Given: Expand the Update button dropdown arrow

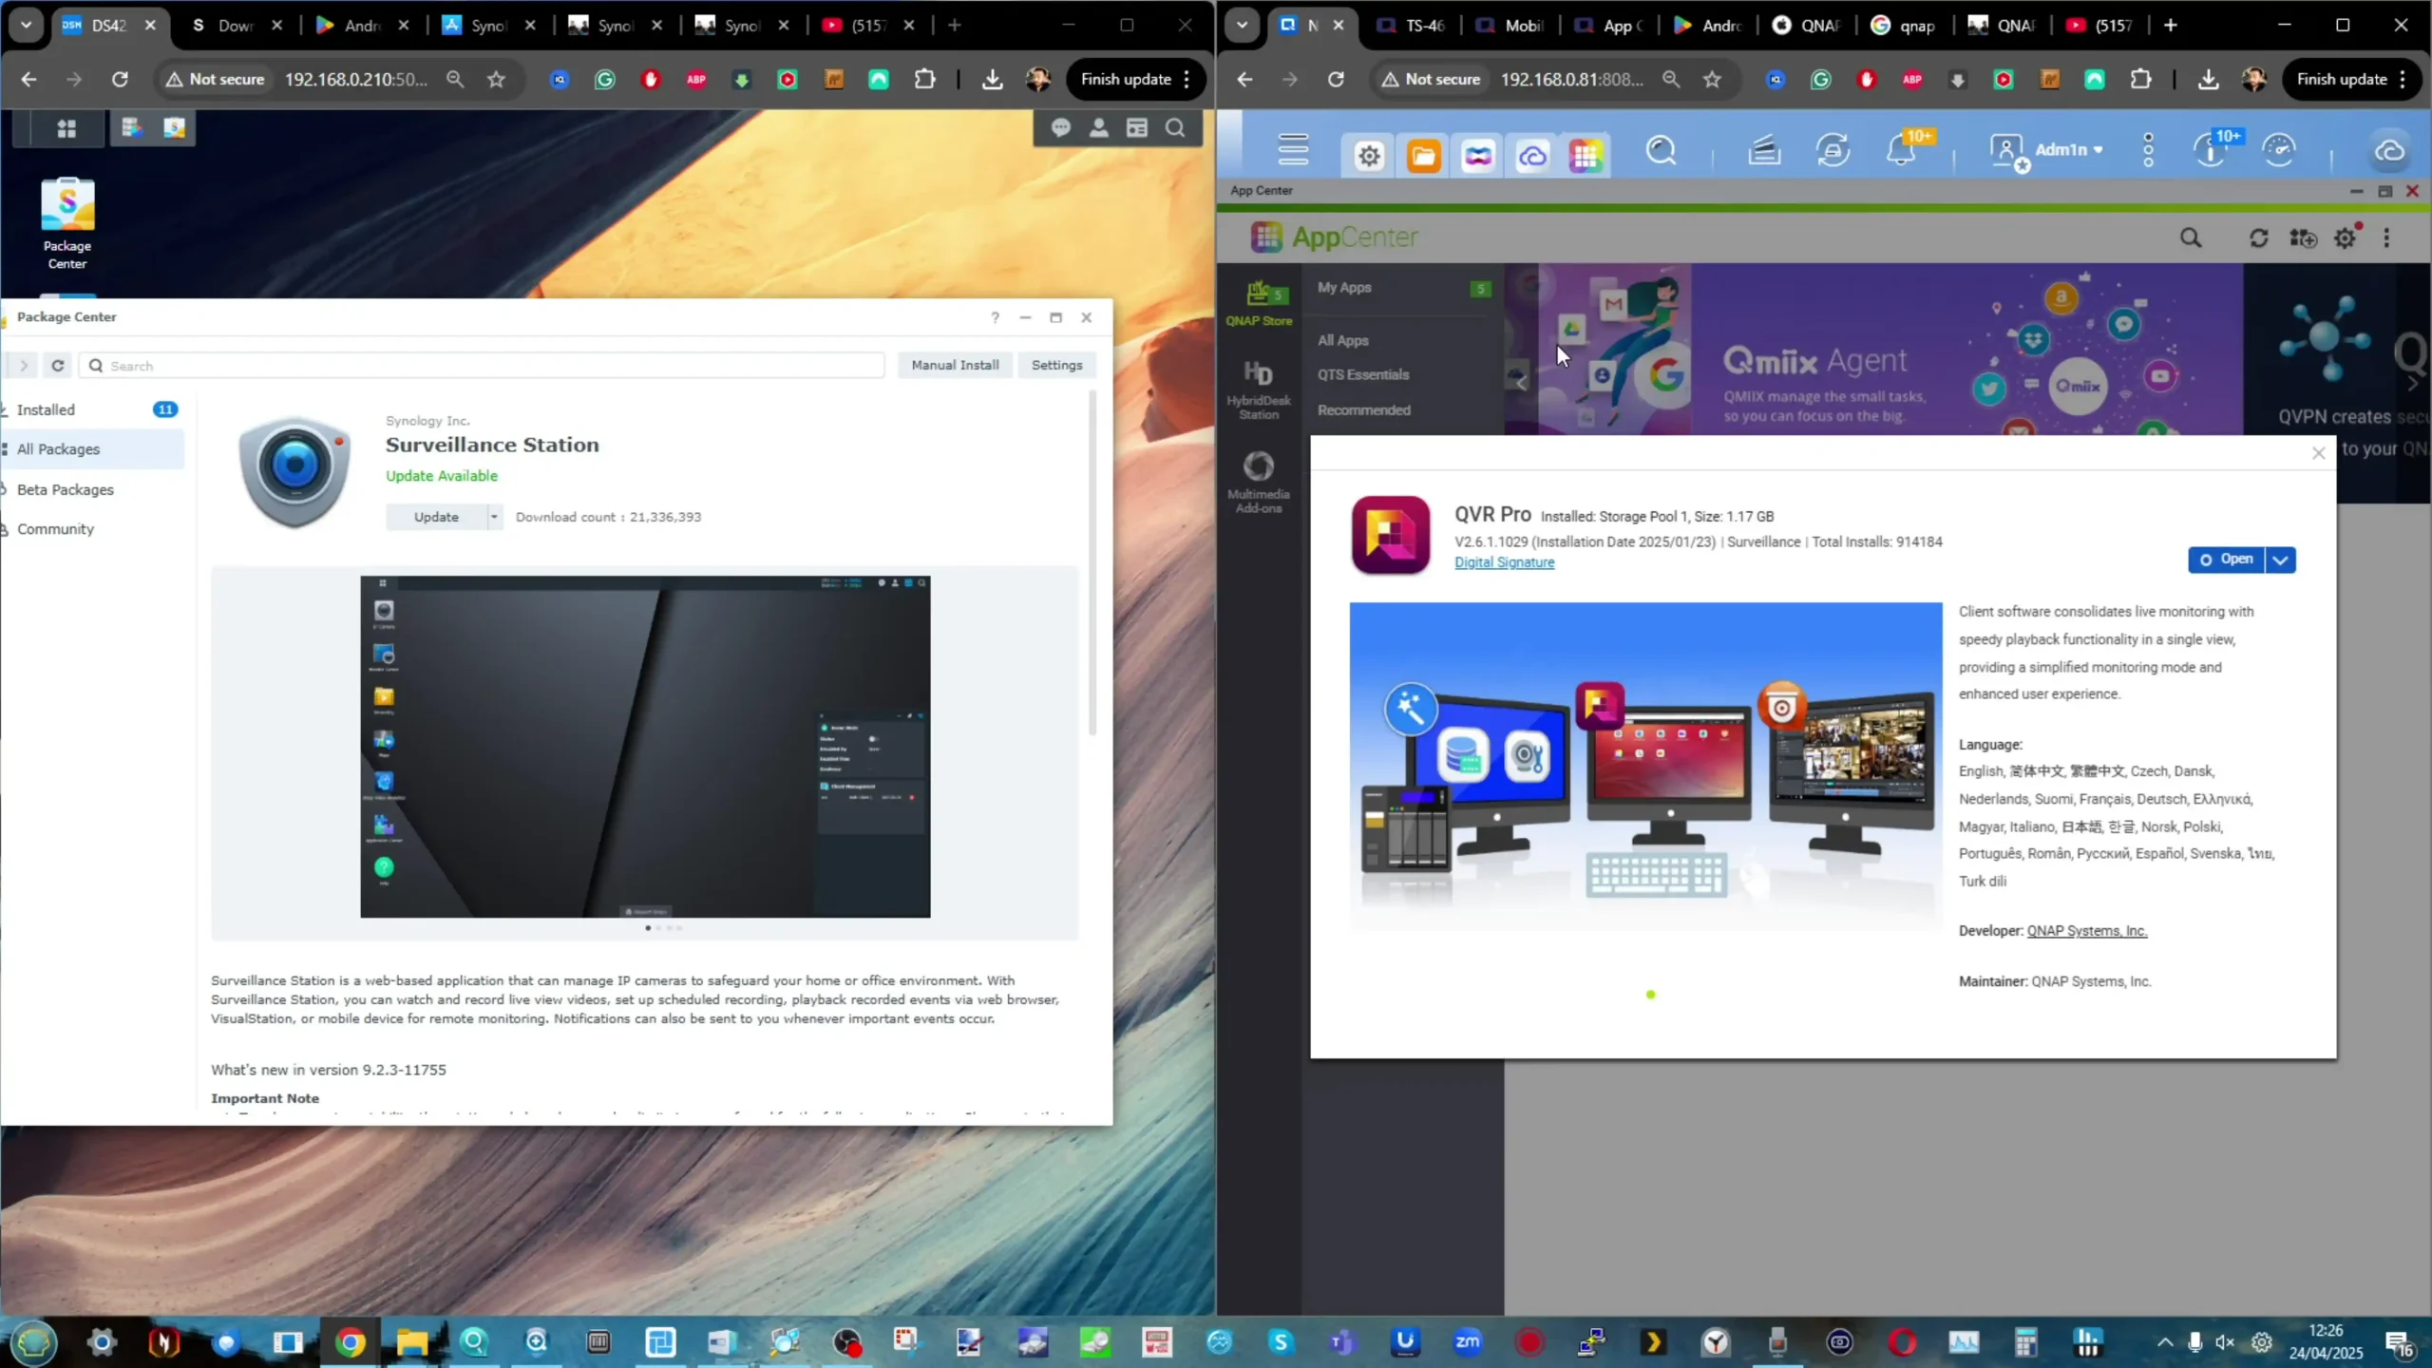Looking at the screenshot, I should click(494, 517).
